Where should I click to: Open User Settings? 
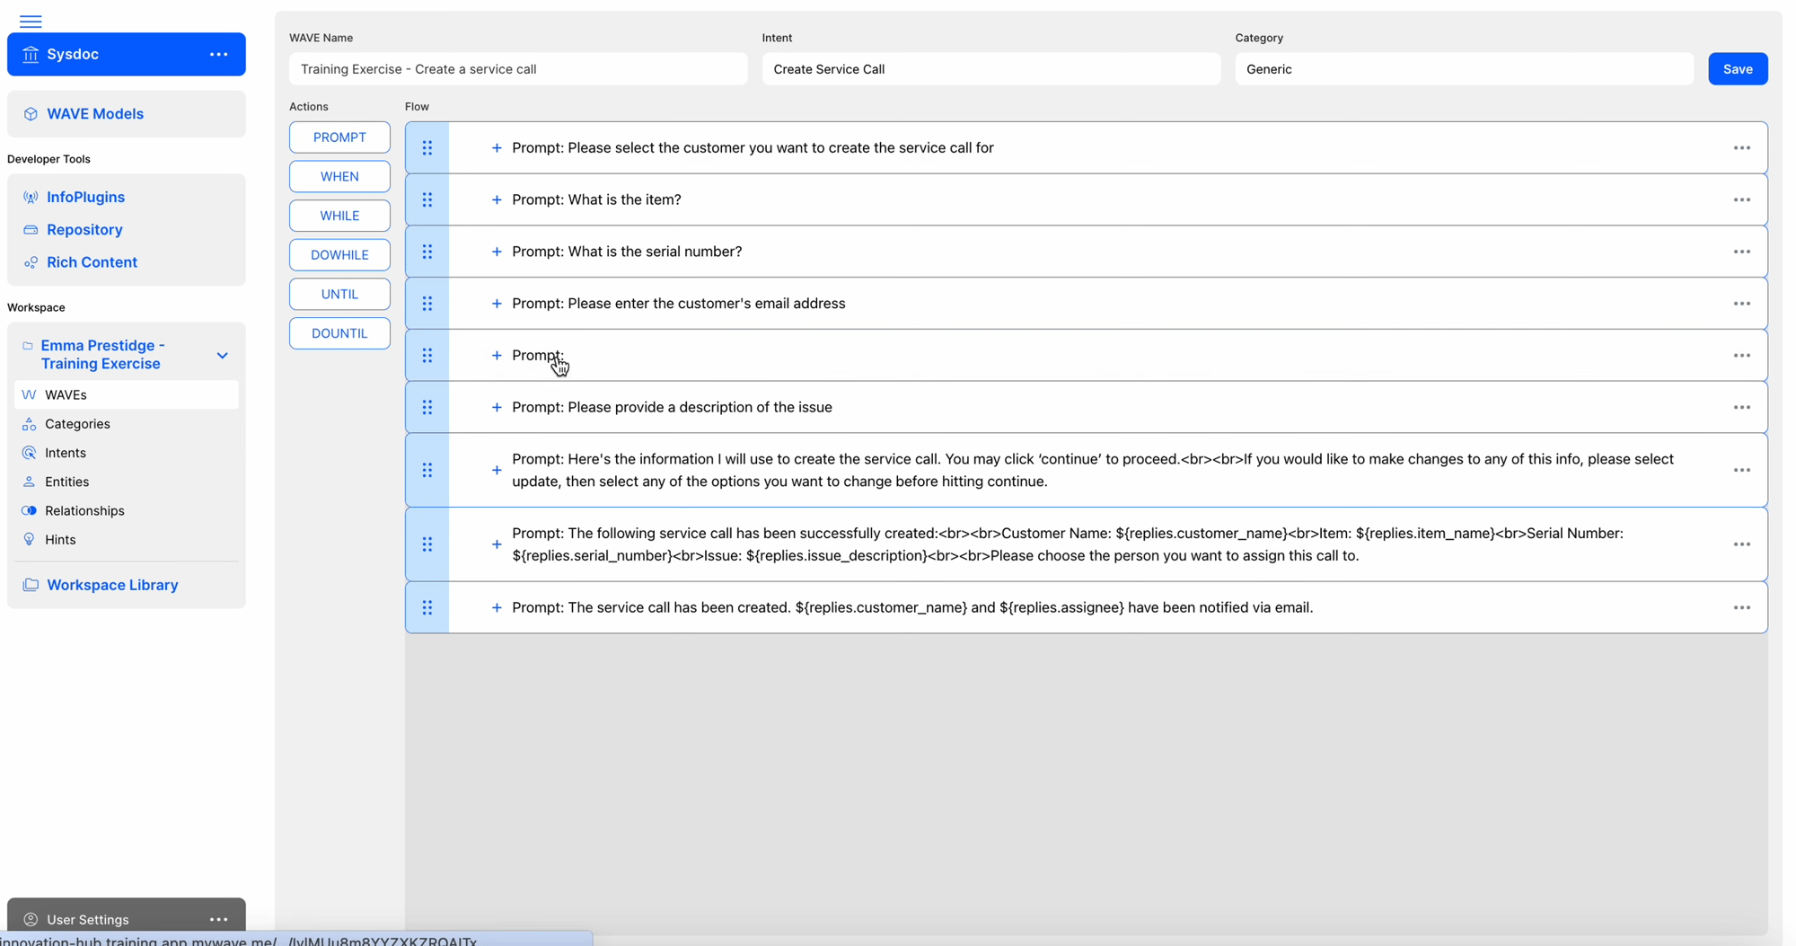pyautogui.click(x=88, y=919)
